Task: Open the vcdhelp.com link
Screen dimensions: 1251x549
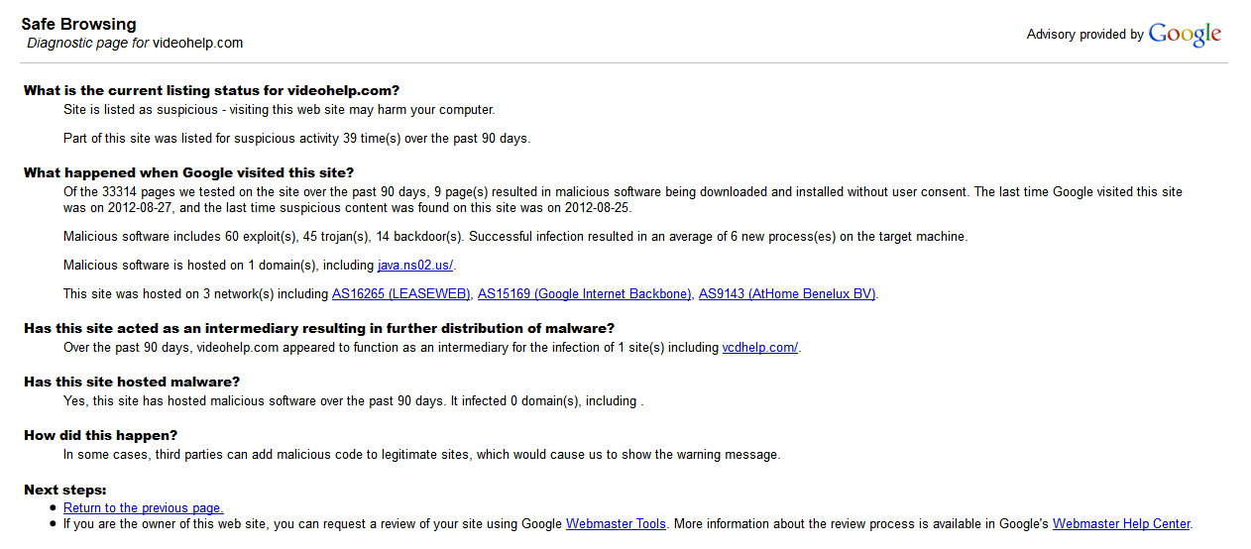Action: point(759,348)
